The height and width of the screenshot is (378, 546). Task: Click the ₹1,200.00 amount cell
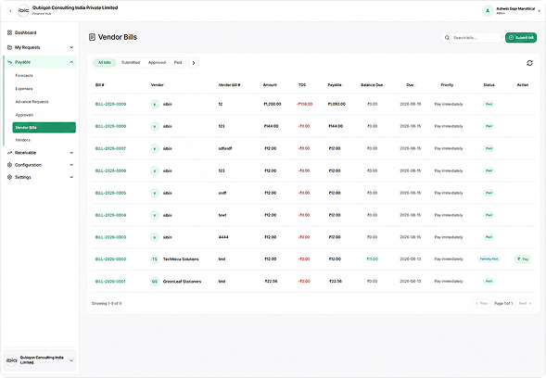273,104
